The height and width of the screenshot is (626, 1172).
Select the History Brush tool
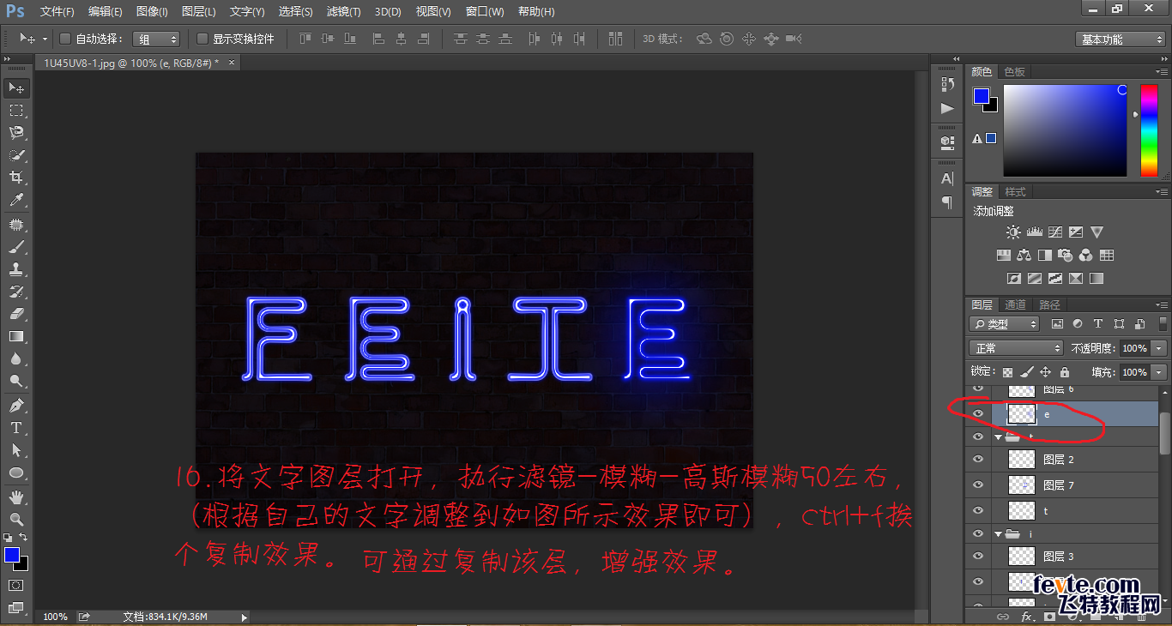[x=16, y=292]
